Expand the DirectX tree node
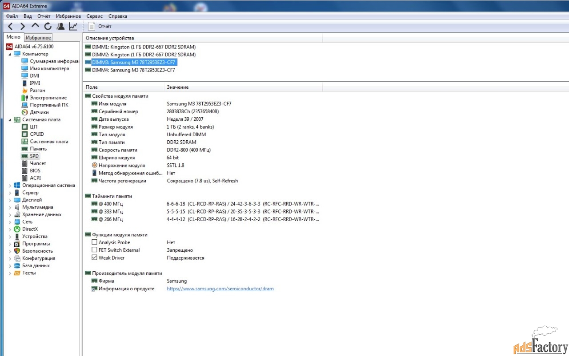 (x=10, y=229)
